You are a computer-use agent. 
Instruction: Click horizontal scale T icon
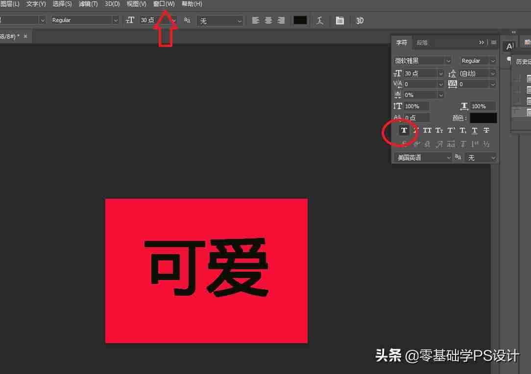[464, 106]
